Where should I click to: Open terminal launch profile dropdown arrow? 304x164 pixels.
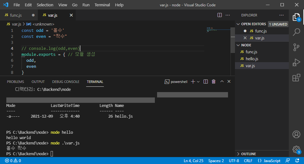click(x=198, y=82)
